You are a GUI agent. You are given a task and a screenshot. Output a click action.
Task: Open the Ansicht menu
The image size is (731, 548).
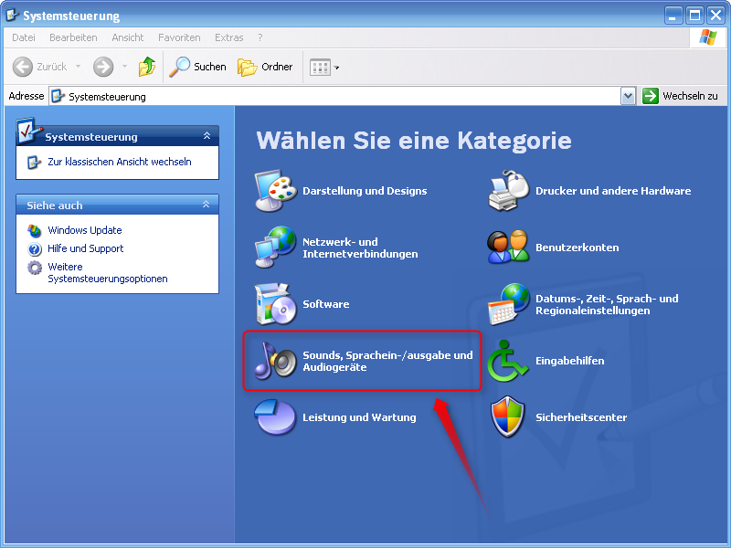pyautogui.click(x=128, y=37)
